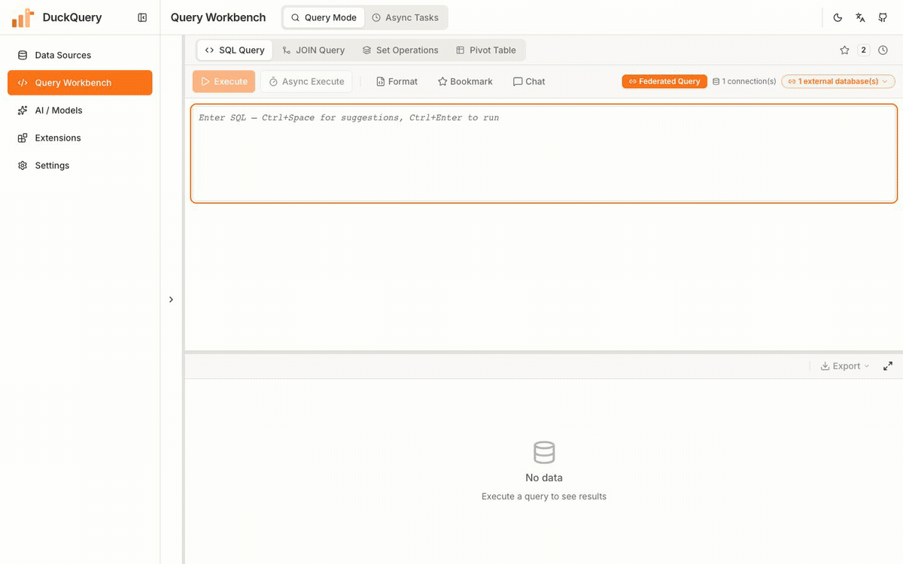Click the horizontal divider between editor and results
Viewport: 903px width, 564px height.
544,351
